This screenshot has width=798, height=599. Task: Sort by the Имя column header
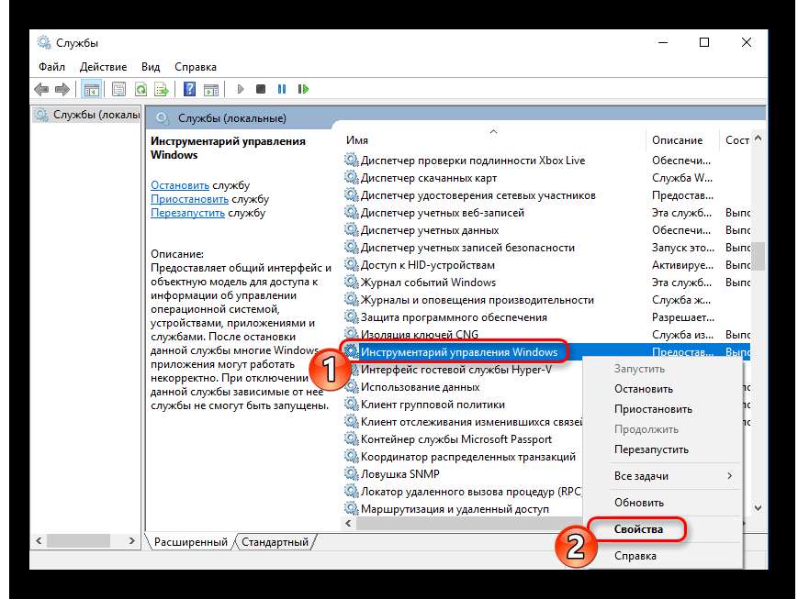click(x=492, y=139)
